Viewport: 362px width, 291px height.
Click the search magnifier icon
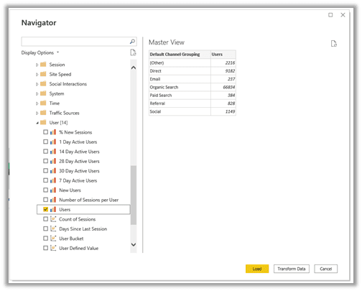point(132,42)
